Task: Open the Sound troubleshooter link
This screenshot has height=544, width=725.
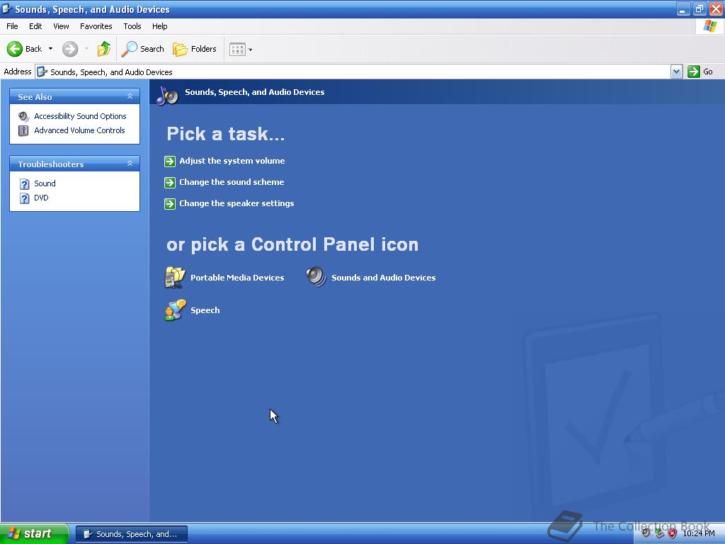Action: (x=45, y=183)
